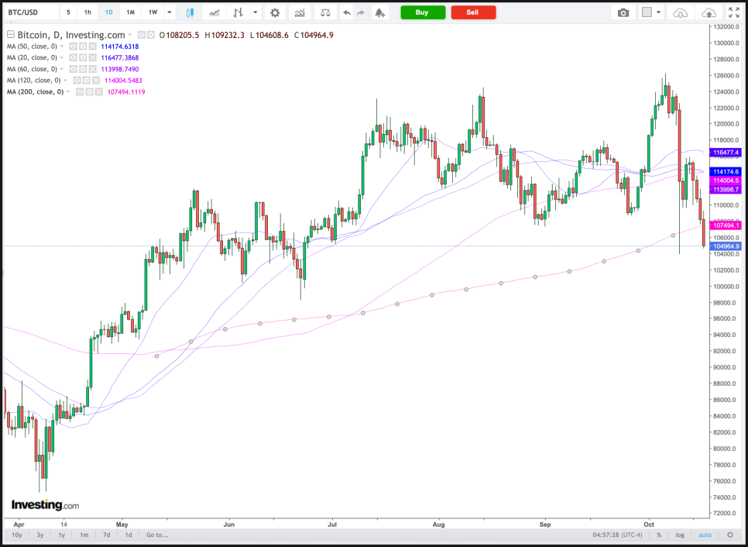Switch to the area chart style
748x547 pixels.
214,12
